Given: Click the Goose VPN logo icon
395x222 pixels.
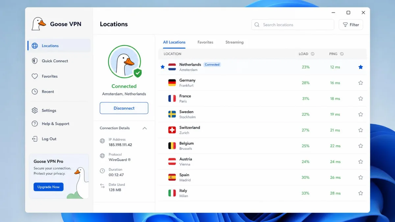Looking at the screenshot, I should (x=39, y=24).
